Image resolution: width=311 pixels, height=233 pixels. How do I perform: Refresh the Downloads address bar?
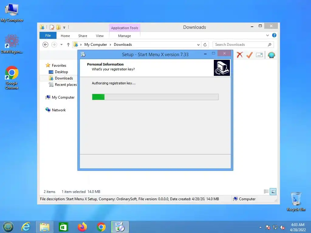[x=205, y=45]
